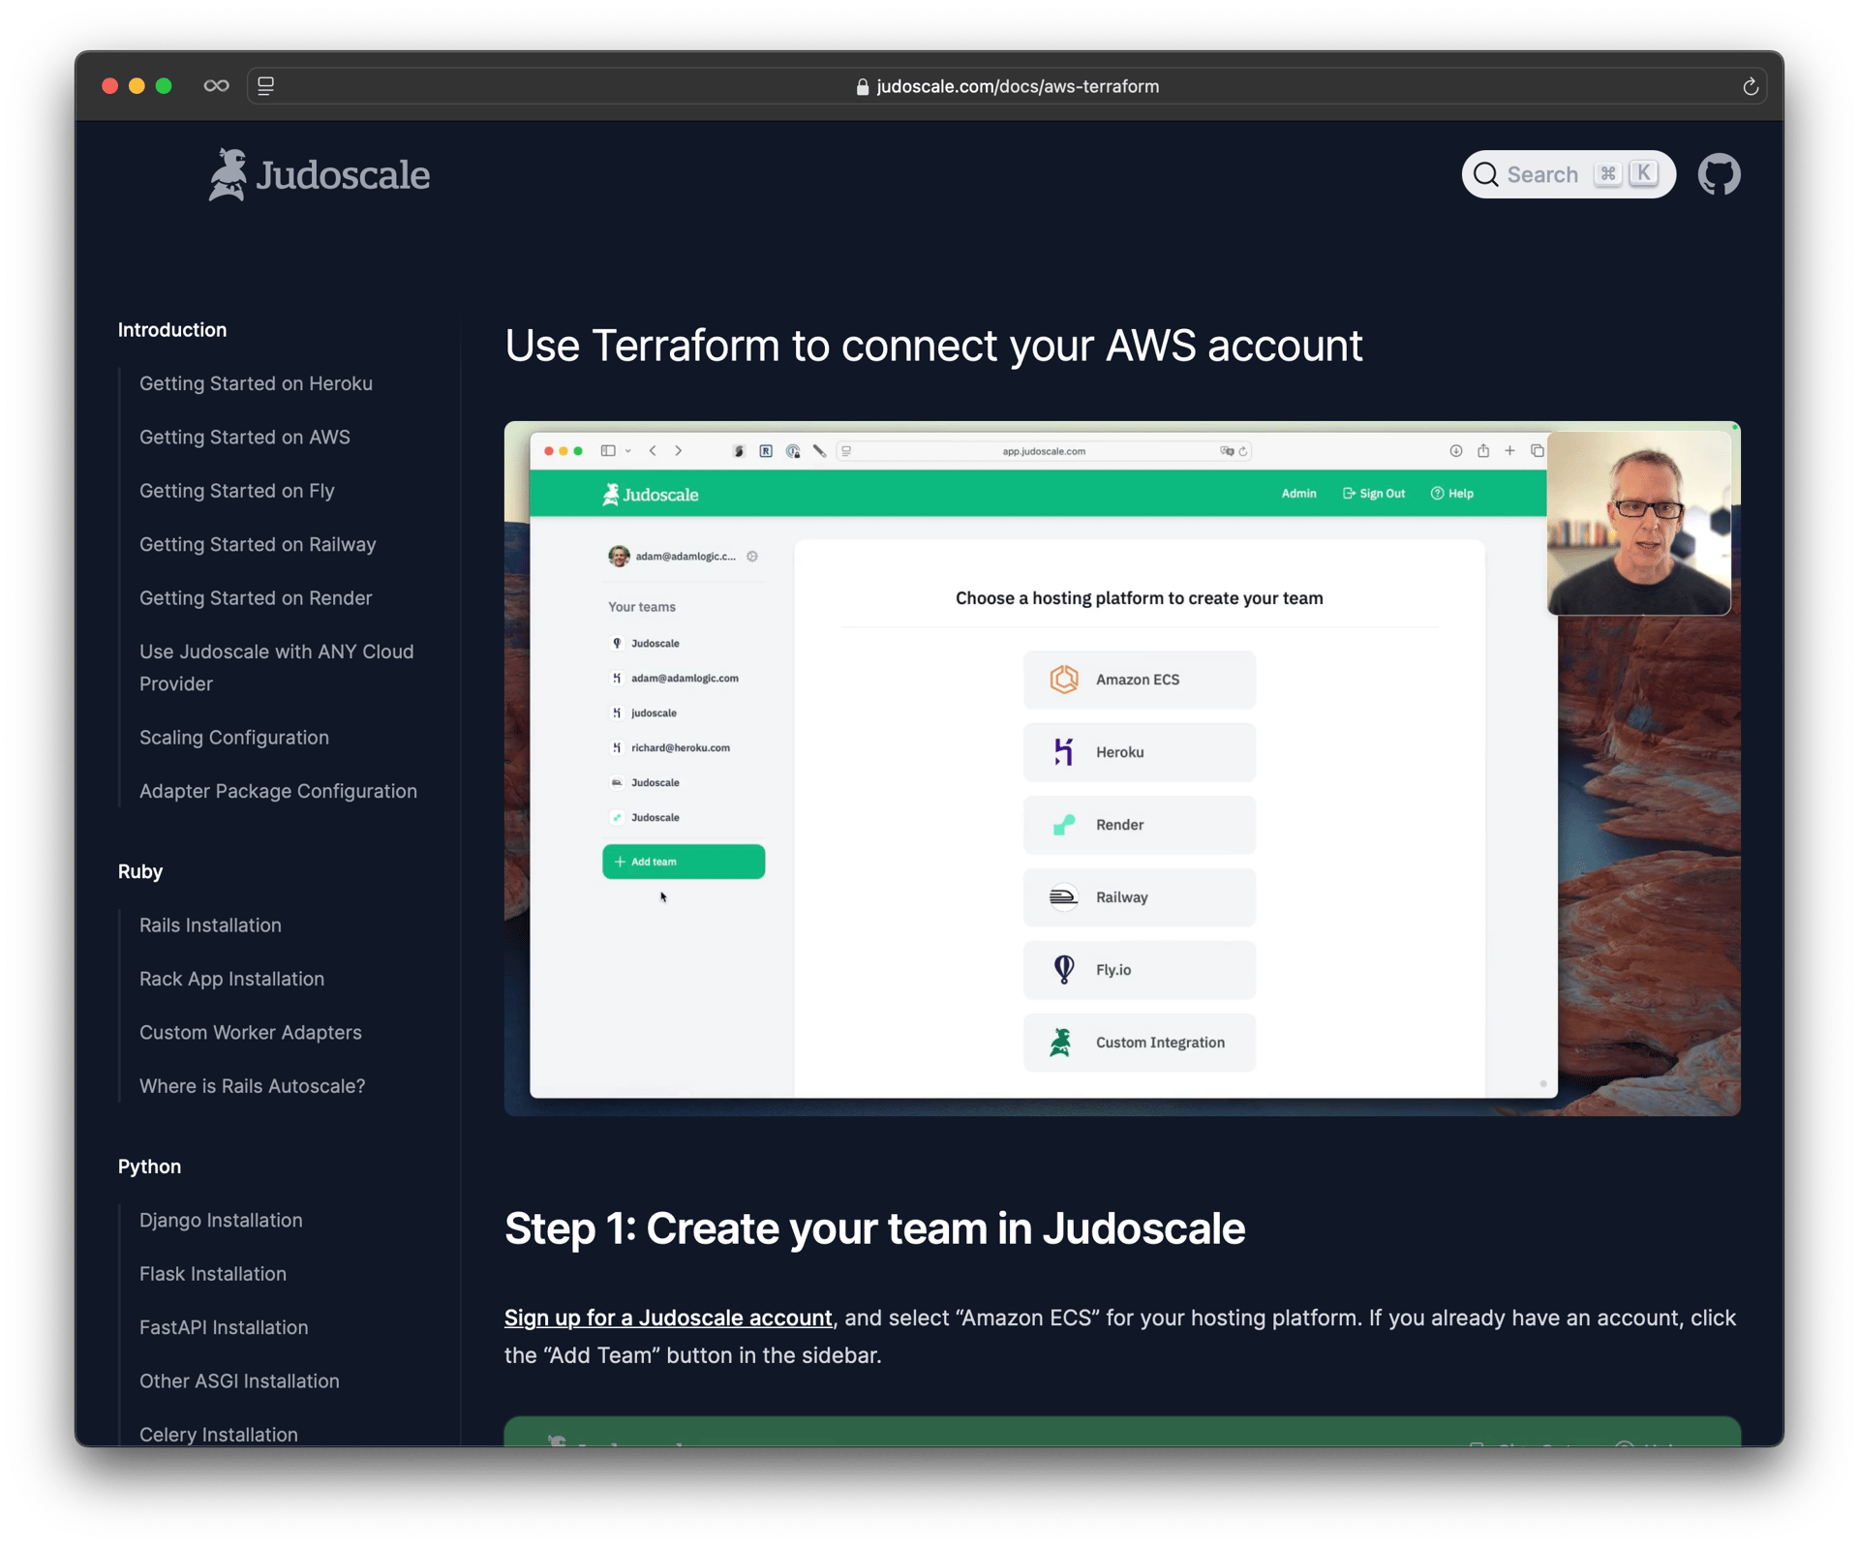Click the presenter webcam thumbnail
1859x1546 pixels.
[1638, 523]
